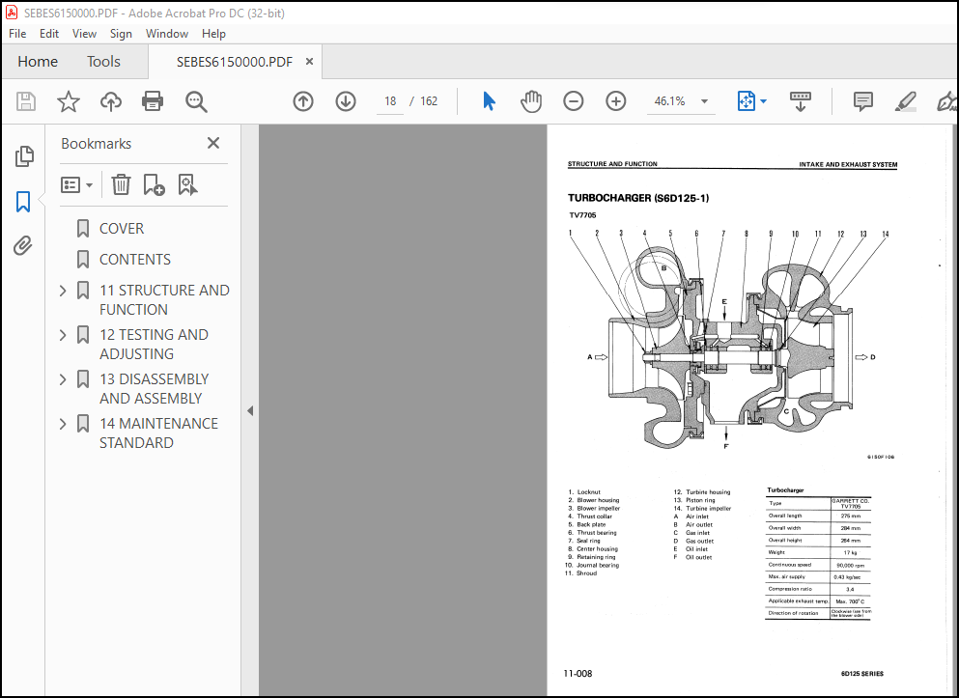Open the find text magnifier
This screenshot has width=959, height=698.
pyautogui.click(x=196, y=101)
